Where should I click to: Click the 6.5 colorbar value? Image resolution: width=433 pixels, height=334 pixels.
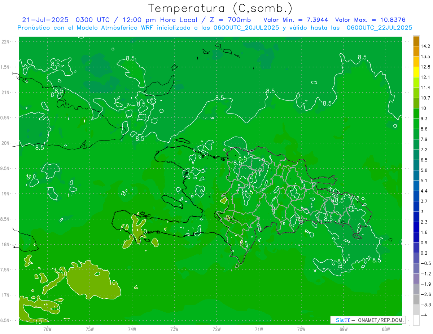coord(424,160)
